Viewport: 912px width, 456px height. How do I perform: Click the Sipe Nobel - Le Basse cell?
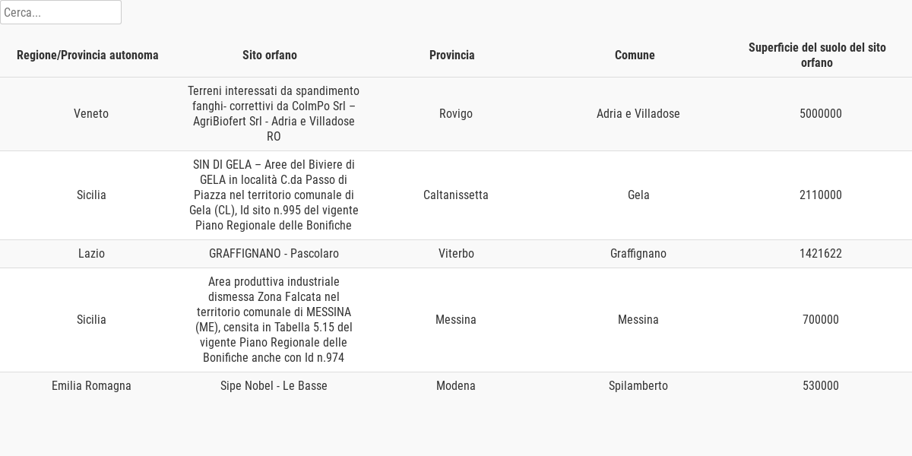tap(274, 385)
